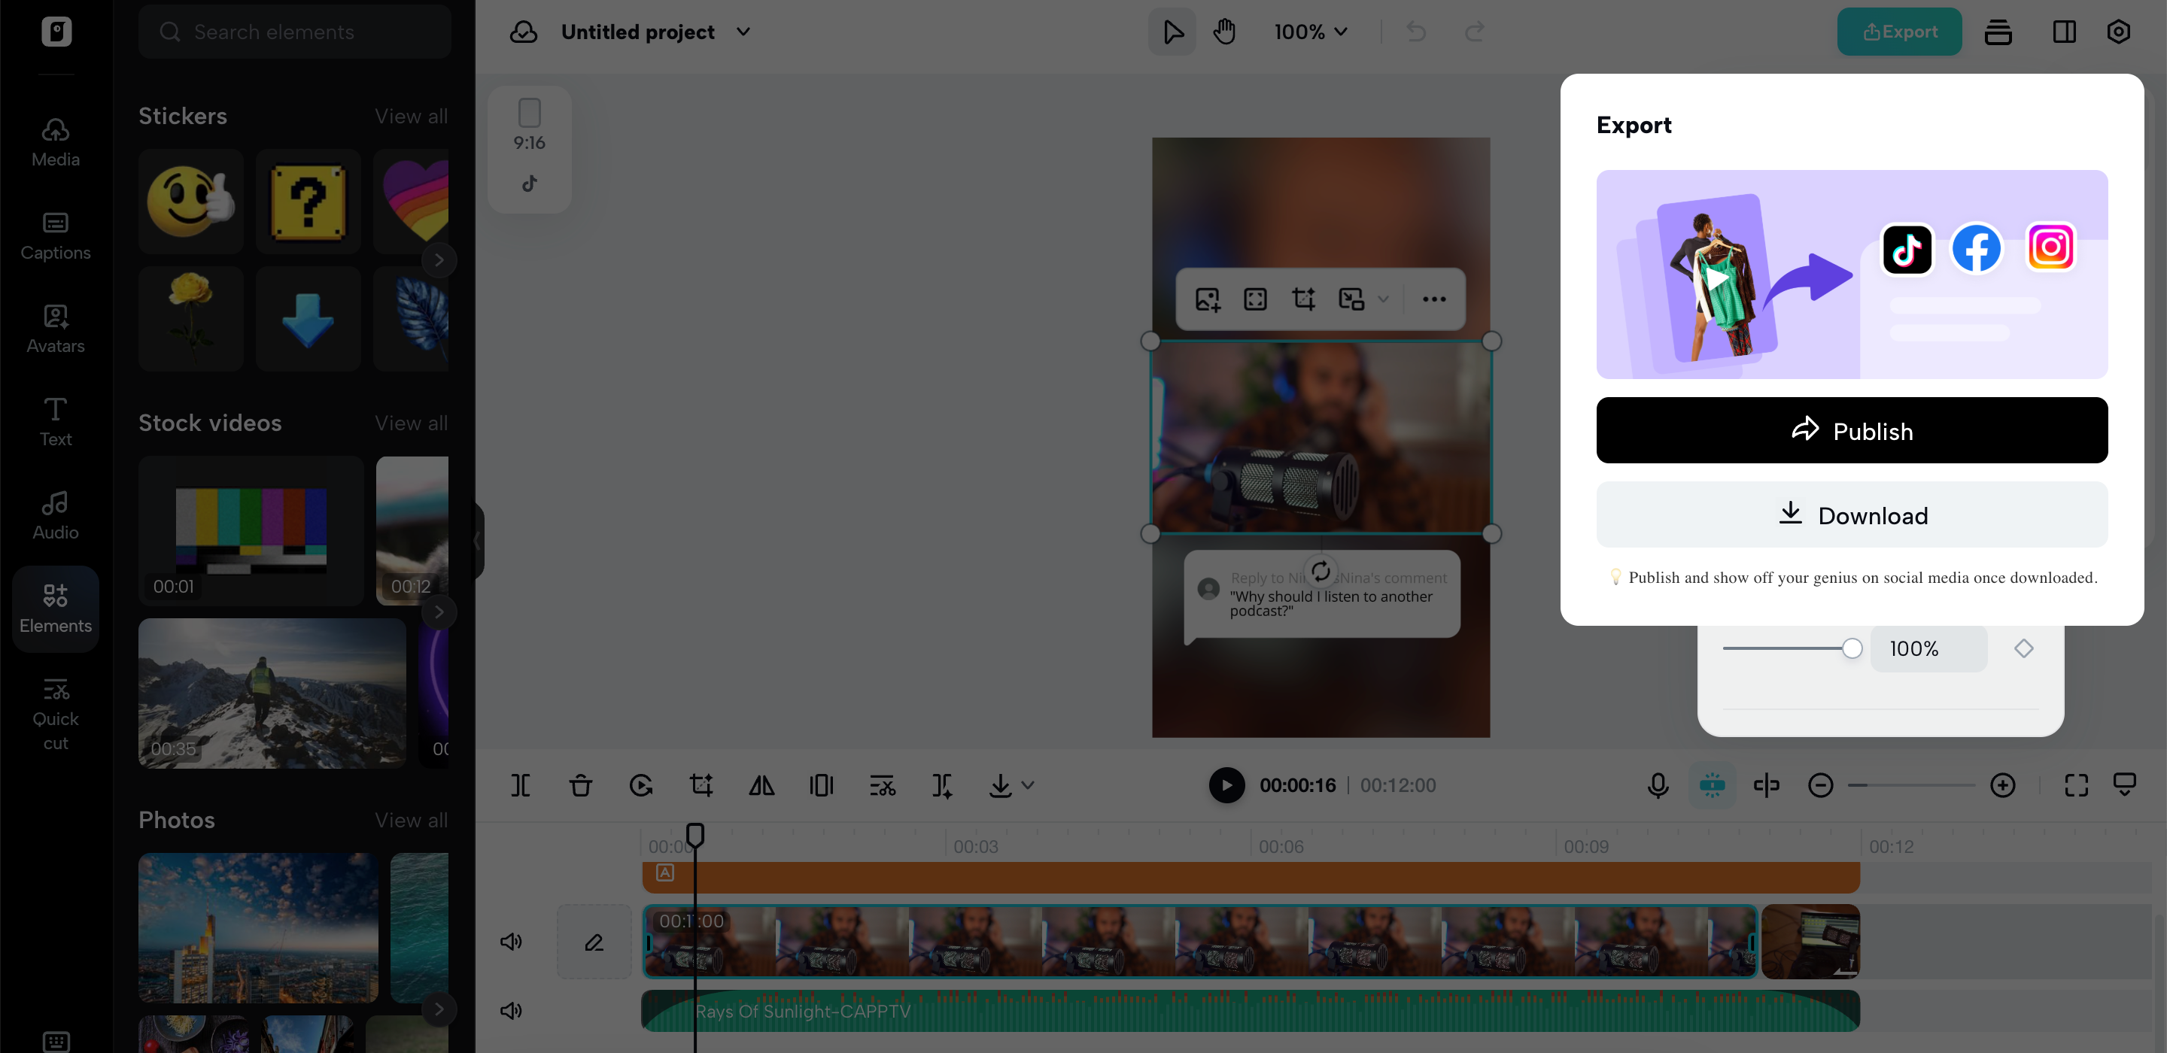Click the cloud save status icon
This screenshot has width=2167, height=1053.
pos(523,32)
